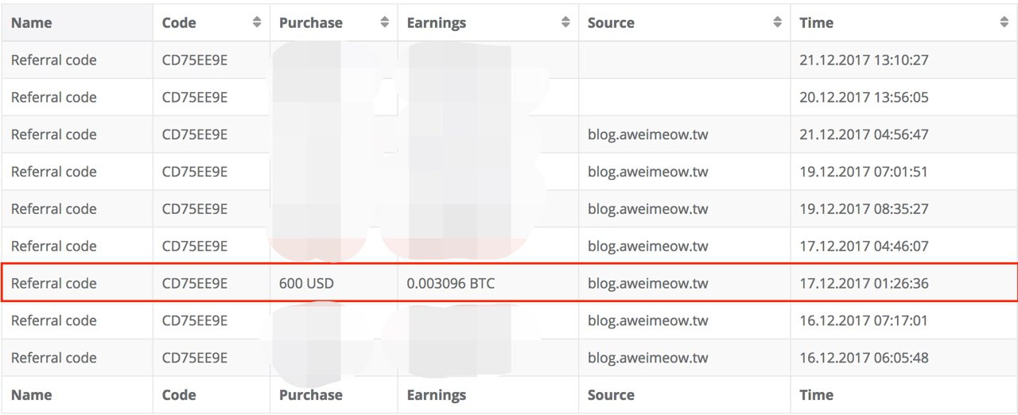Sort by Code column arrows

coord(257,23)
